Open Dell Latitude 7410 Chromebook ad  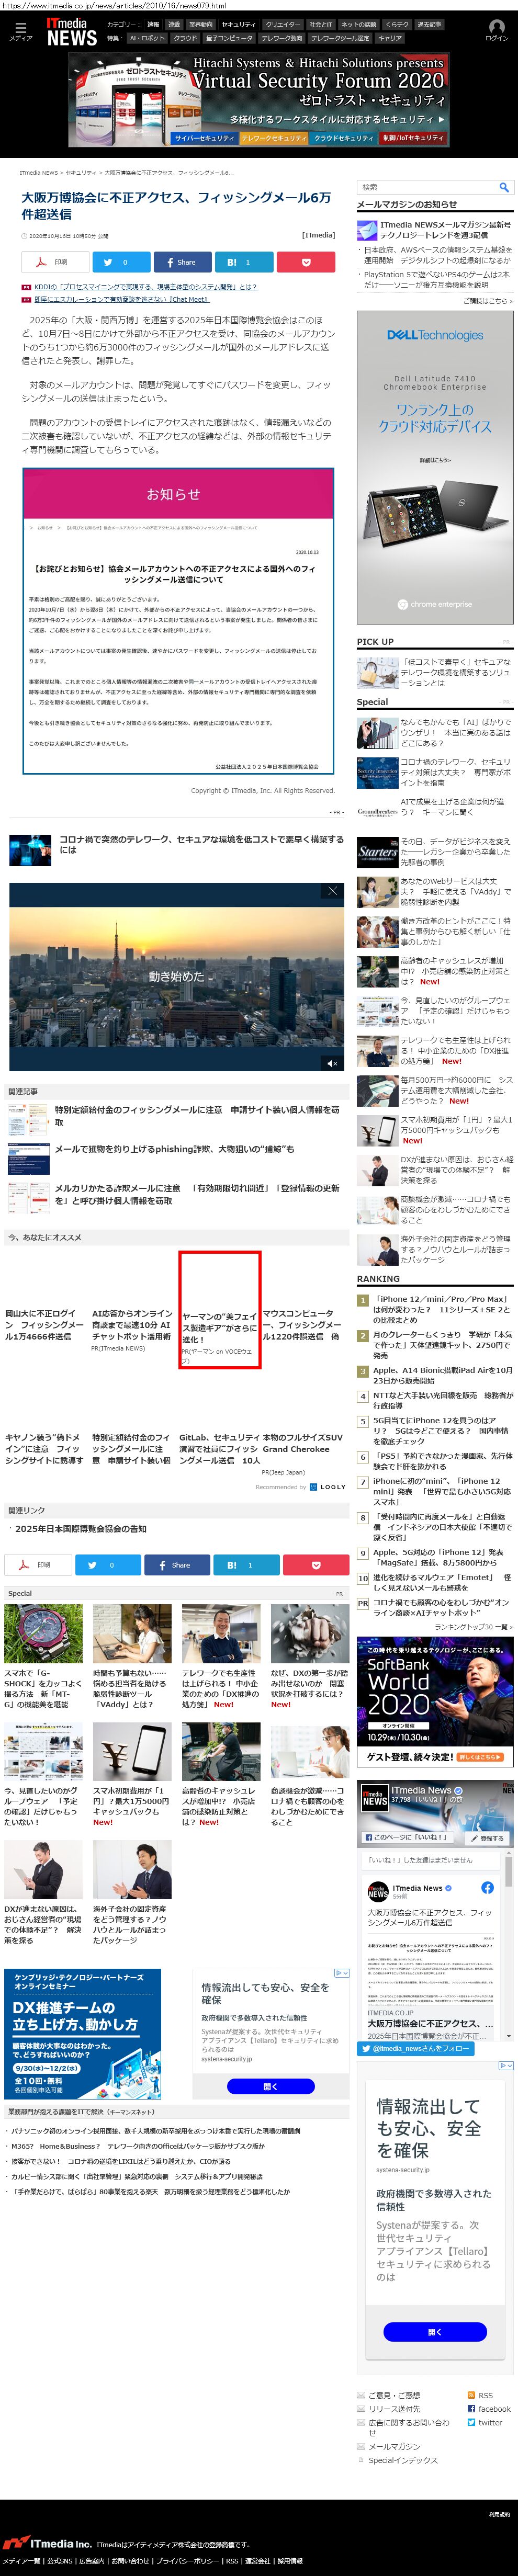click(435, 467)
